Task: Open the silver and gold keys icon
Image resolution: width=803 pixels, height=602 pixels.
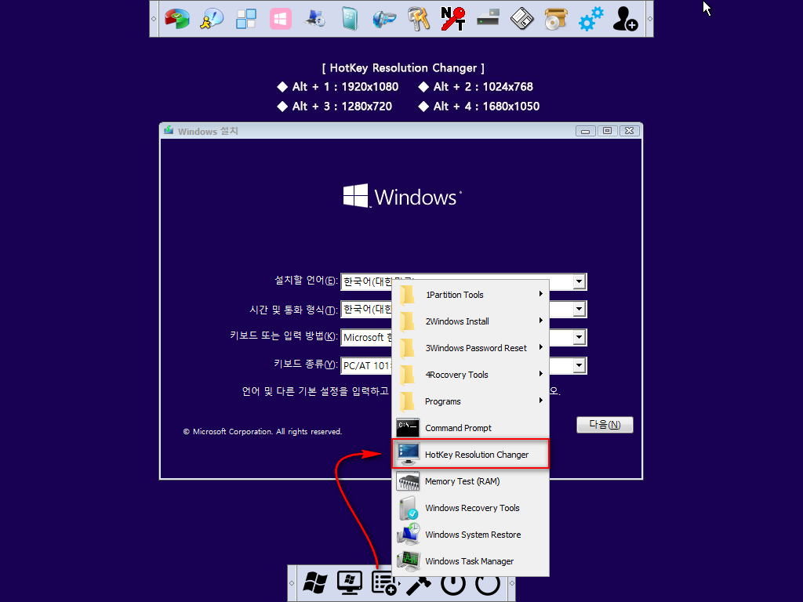Action: coord(419,19)
